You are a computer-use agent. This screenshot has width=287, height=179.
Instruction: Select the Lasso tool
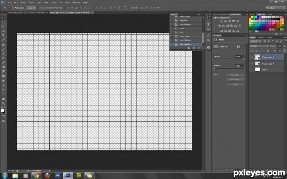3,27
